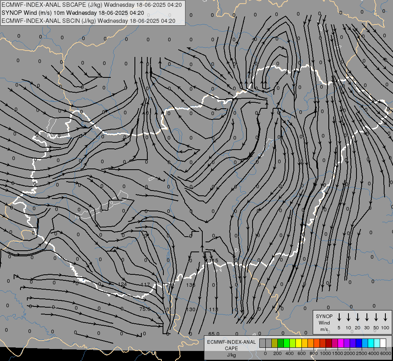Click the 124 value on the map

pyautogui.click(x=122, y=284)
